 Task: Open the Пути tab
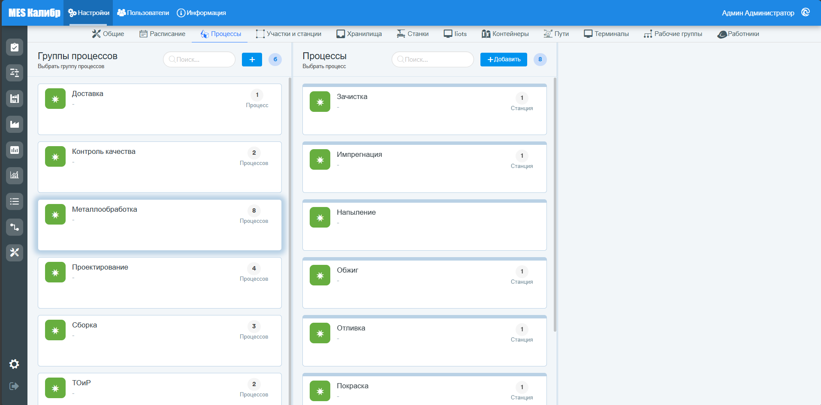(x=556, y=34)
